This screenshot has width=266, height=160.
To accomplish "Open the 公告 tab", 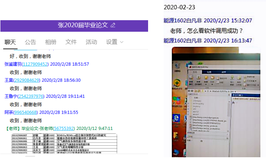I will (30, 42).
